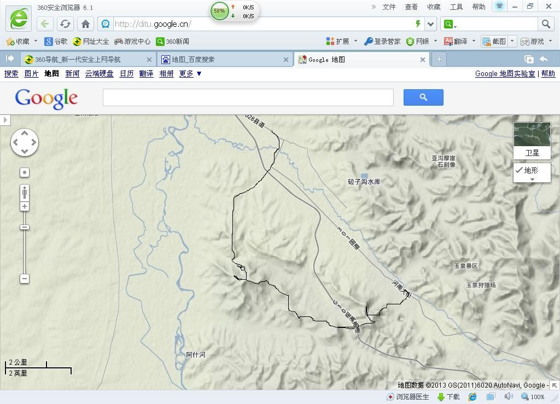Click the browser back arrow button

45,24
